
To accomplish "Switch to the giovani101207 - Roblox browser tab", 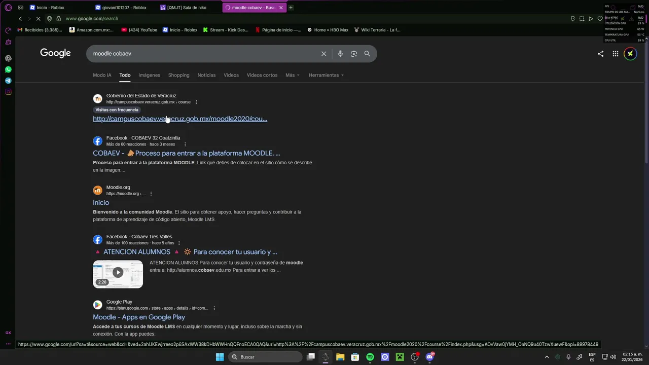I will point(124,8).
